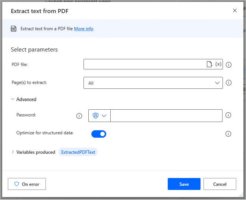Click info icon for Optimize for structured data
This screenshot has width=246, height=200.
tap(228, 134)
